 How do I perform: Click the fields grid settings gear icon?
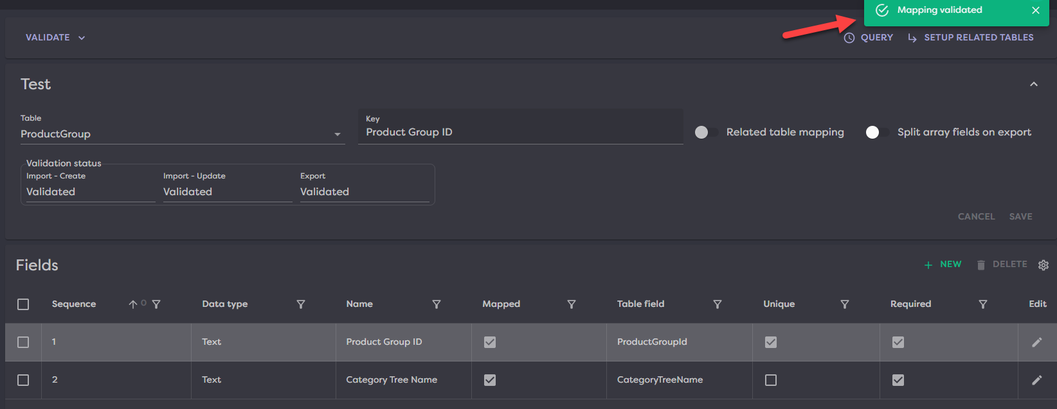coord(1043,265)
